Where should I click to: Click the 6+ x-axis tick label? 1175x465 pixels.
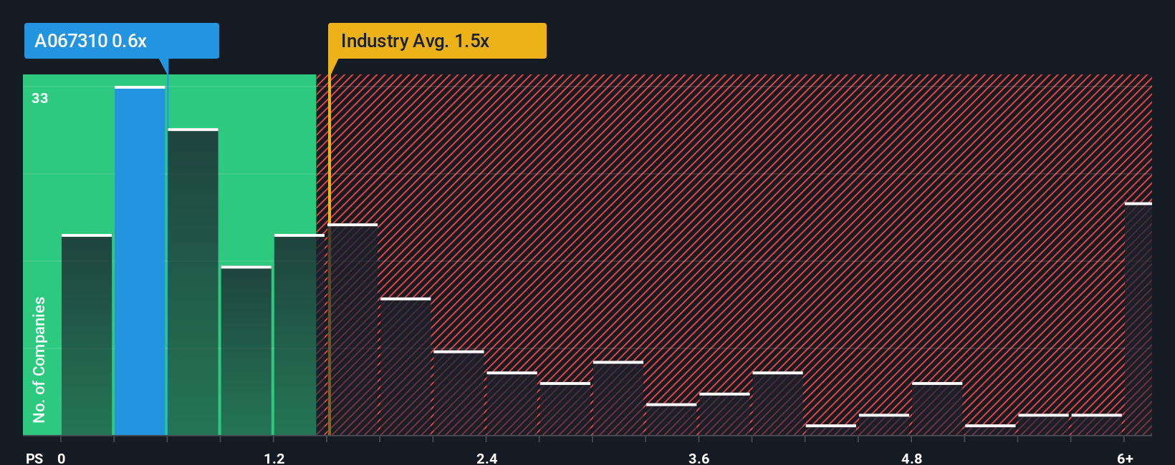(x=1125, y=458)
